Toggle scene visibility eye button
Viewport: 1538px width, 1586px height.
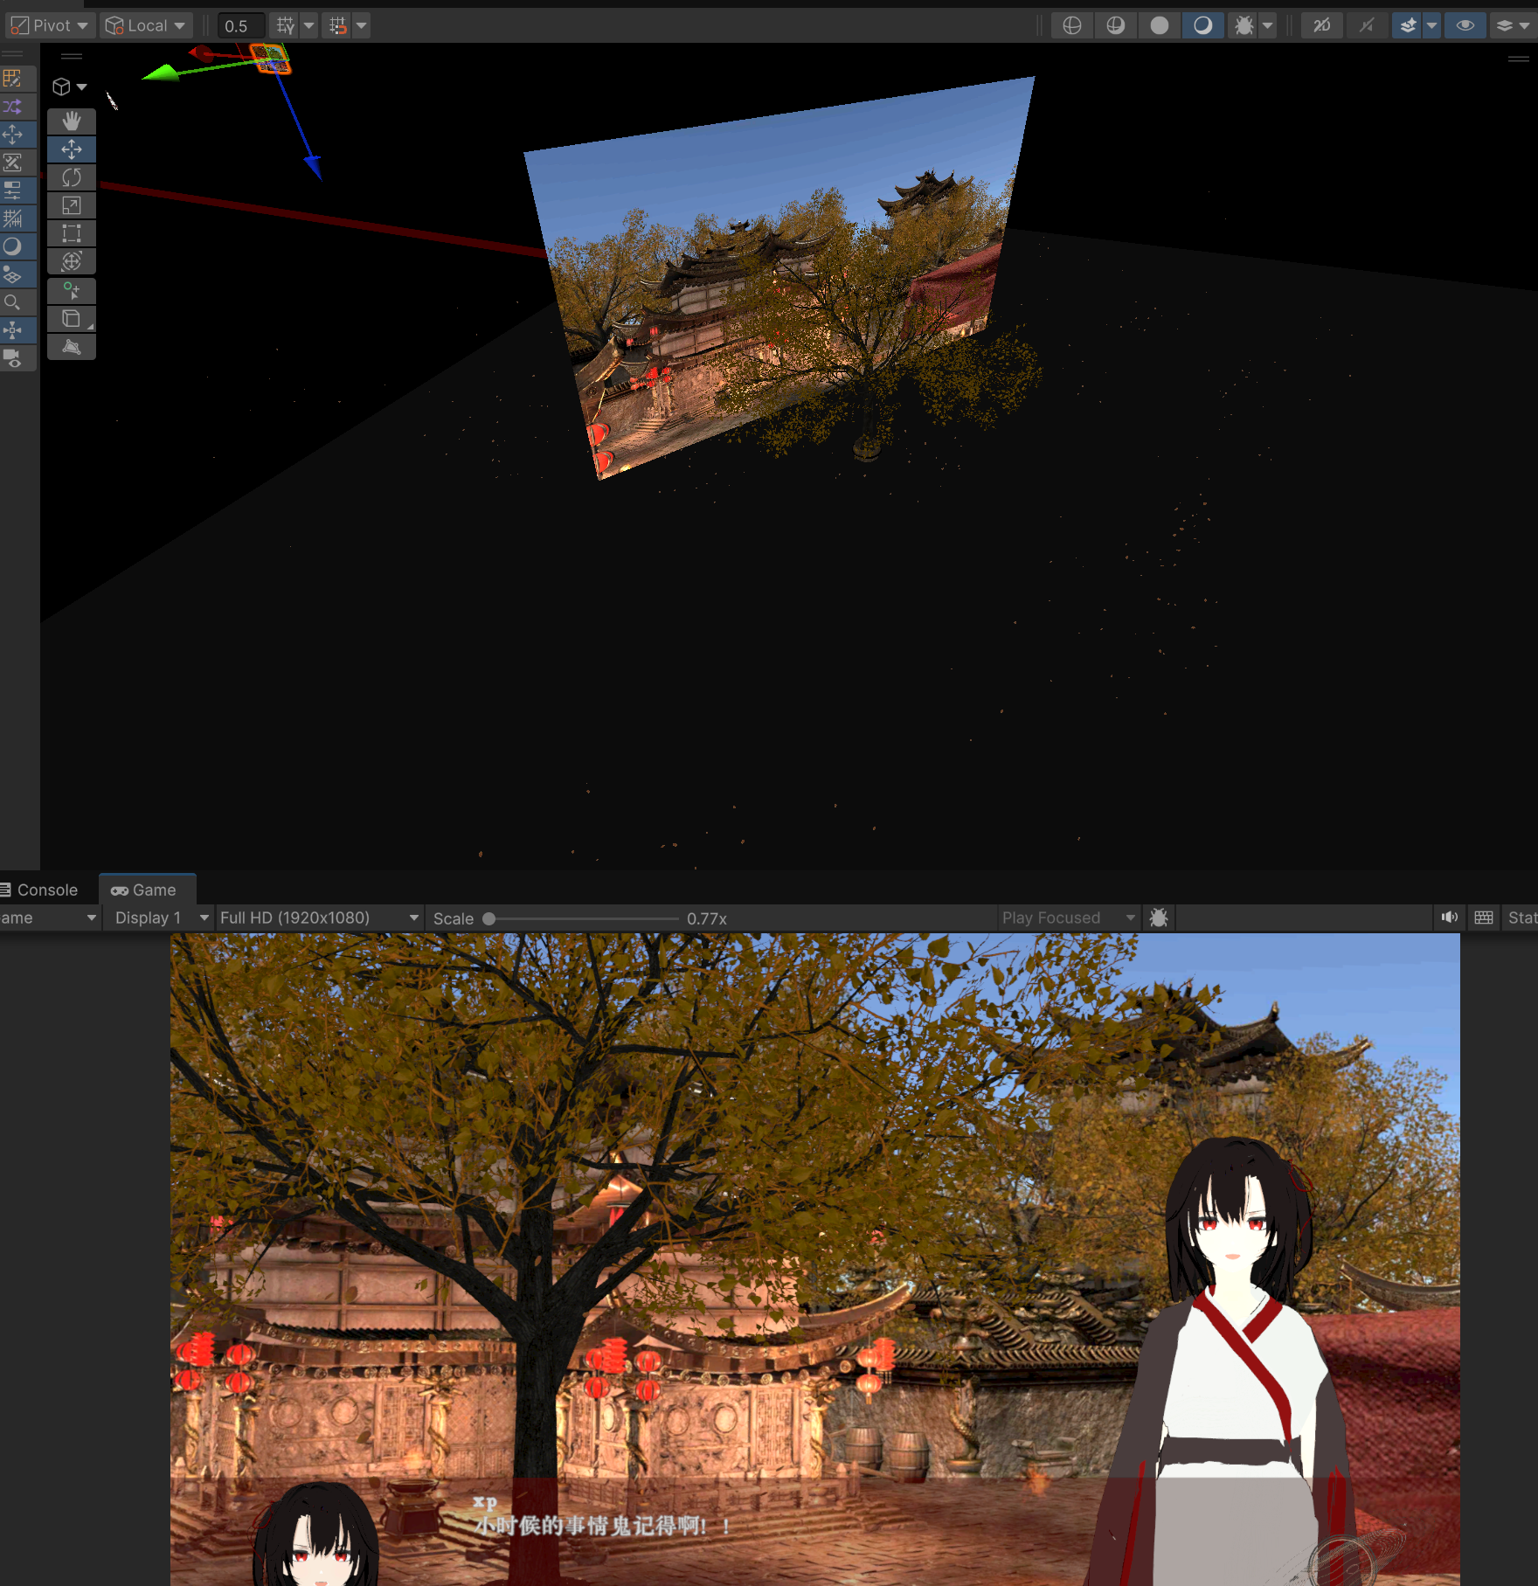pos(1465,25)
